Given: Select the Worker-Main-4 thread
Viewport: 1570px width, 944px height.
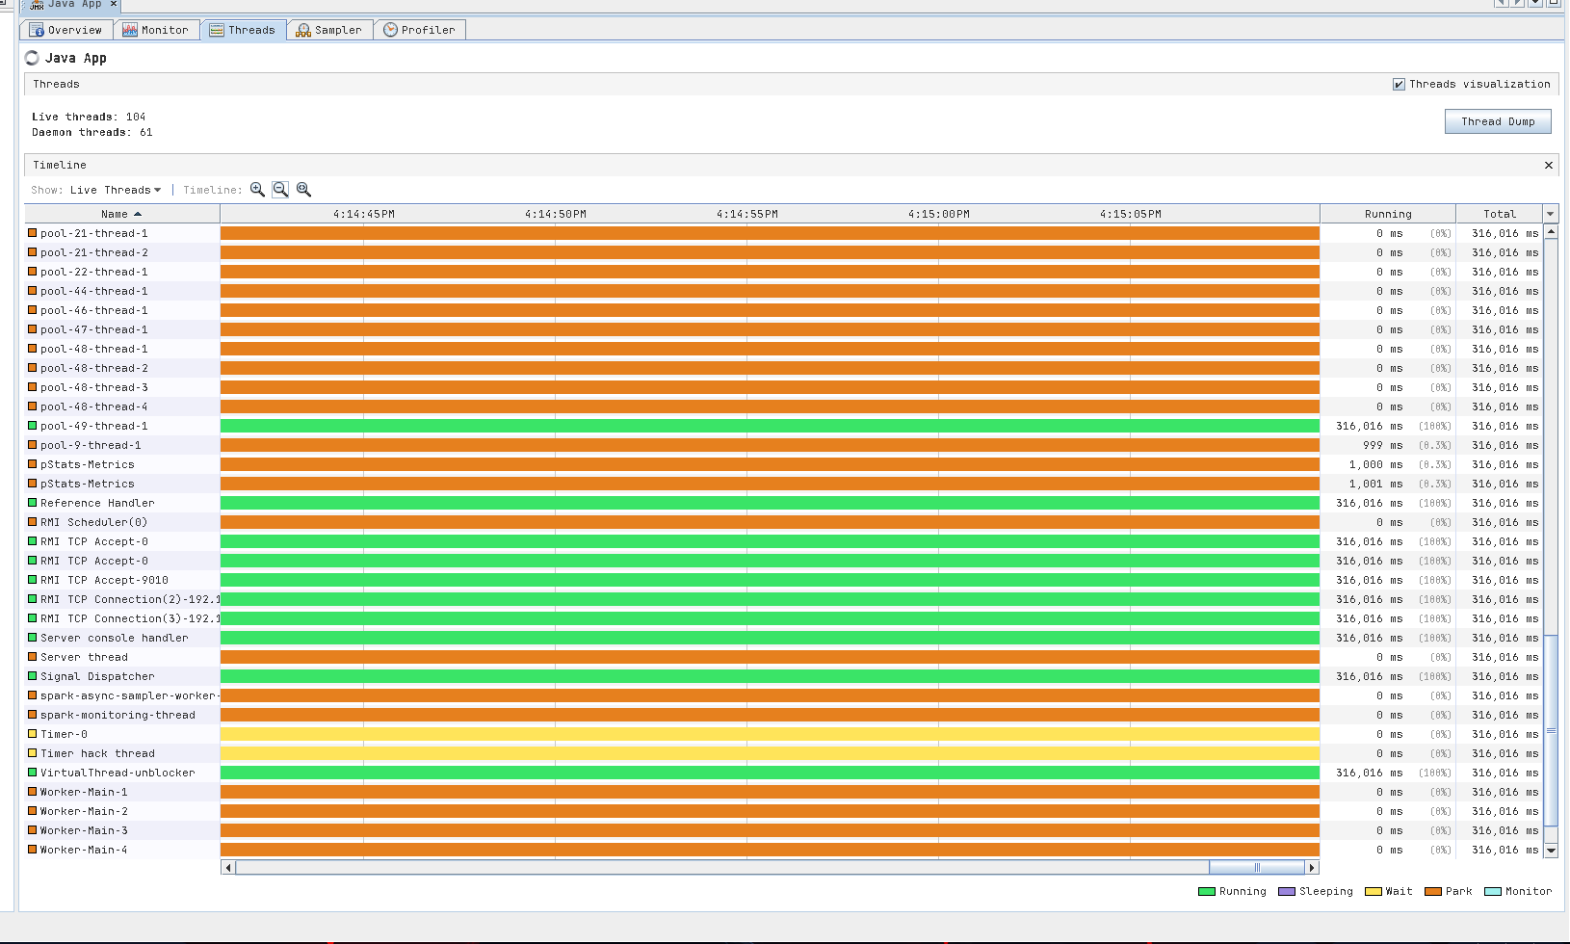Looking at the screenshot, I should (783, 850).
